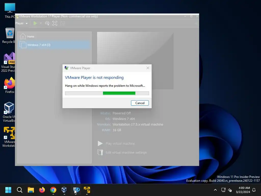Click the muted volume tray icon
Viewport: 261px width, 196px height.
click(230, 190)
